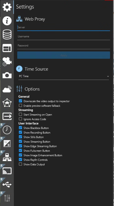
Task: Expand the PC Time source dropdown
Action: tap(64, 76)
